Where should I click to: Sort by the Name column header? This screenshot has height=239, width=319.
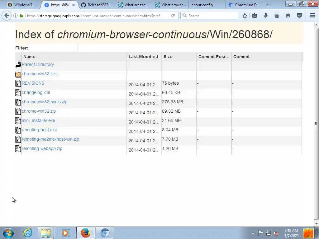click(x=74, y=57)
